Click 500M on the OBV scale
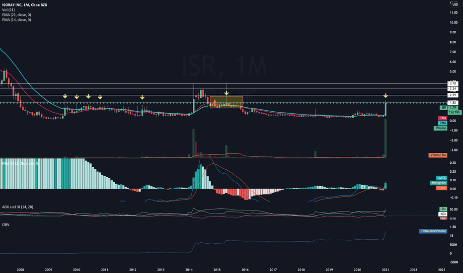Image resolution: width=463 pixels, height=273 pixels. tap(453, 245)
